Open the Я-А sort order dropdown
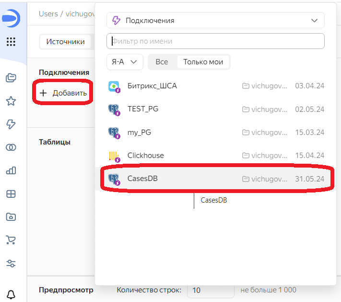This screenshot has width=341, height=302. (x=125, y=62)
